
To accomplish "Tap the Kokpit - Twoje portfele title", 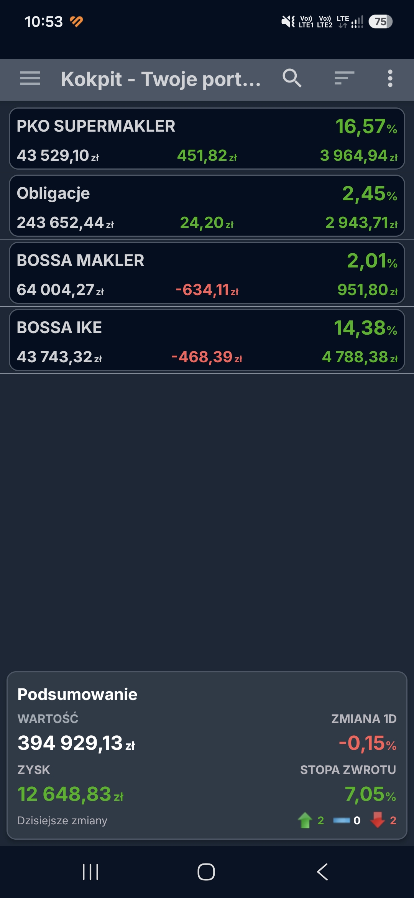I will 161,79.
